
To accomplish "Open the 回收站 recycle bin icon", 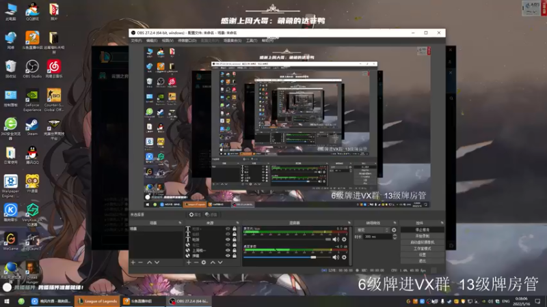I will point(10,69).
